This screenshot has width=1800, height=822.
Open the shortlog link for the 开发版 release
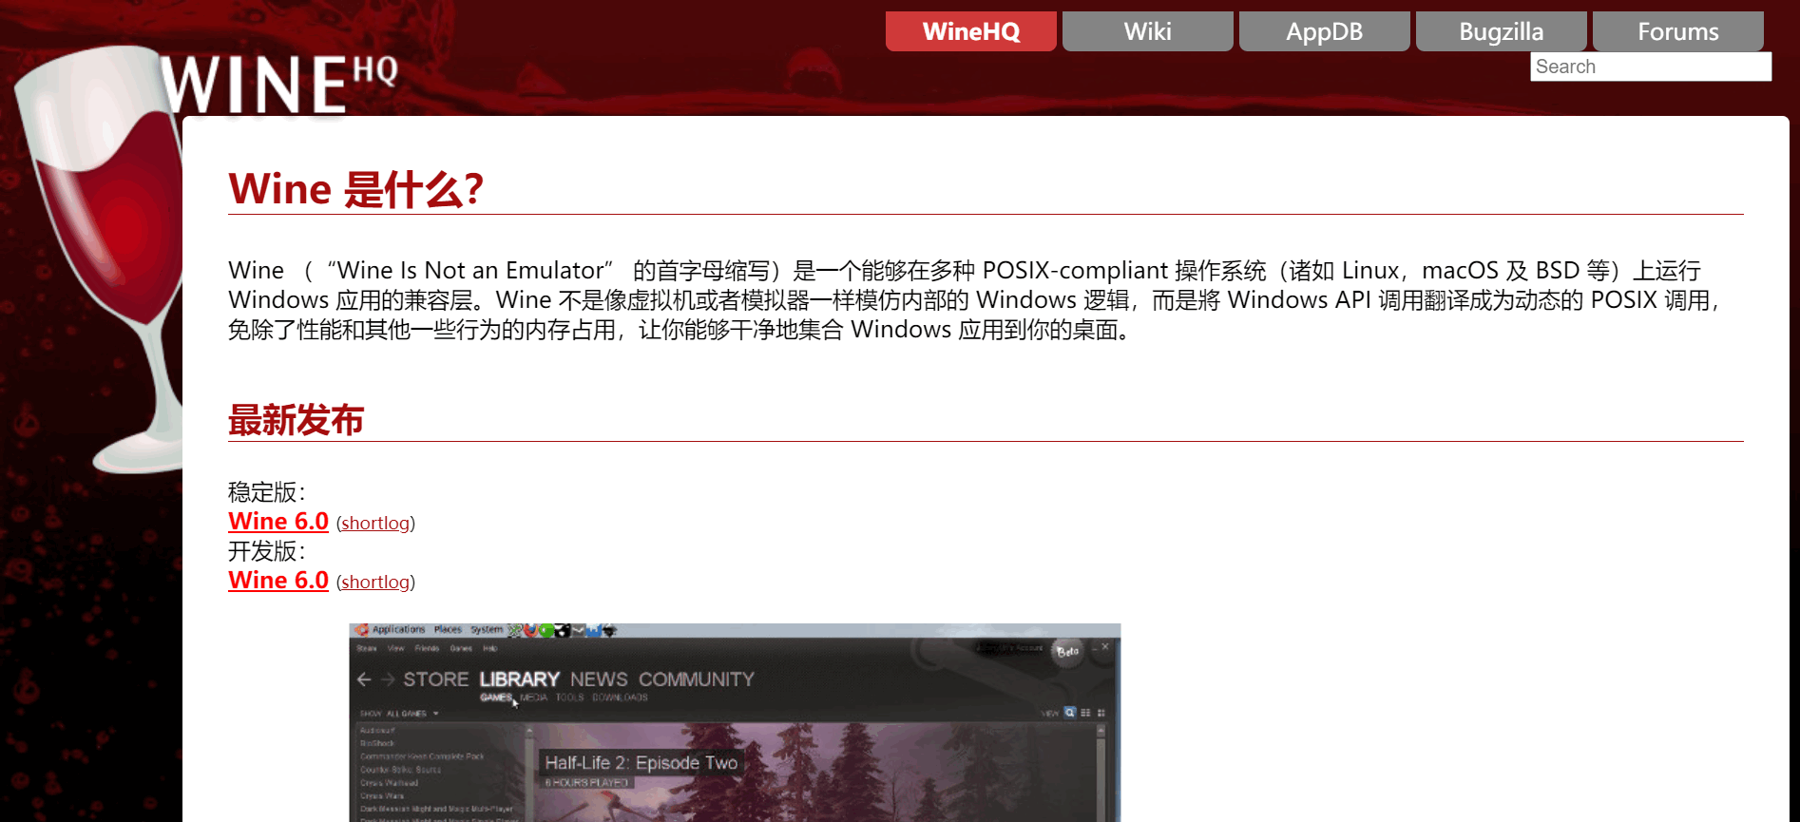[375, 583]
